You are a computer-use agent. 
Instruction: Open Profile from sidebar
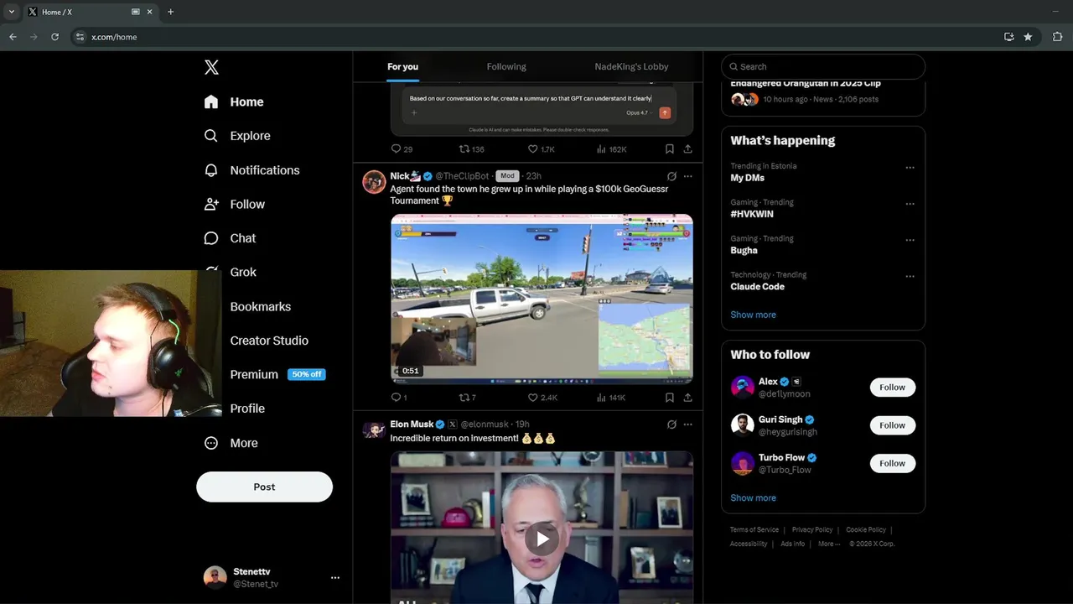click(x=247, y=409)
